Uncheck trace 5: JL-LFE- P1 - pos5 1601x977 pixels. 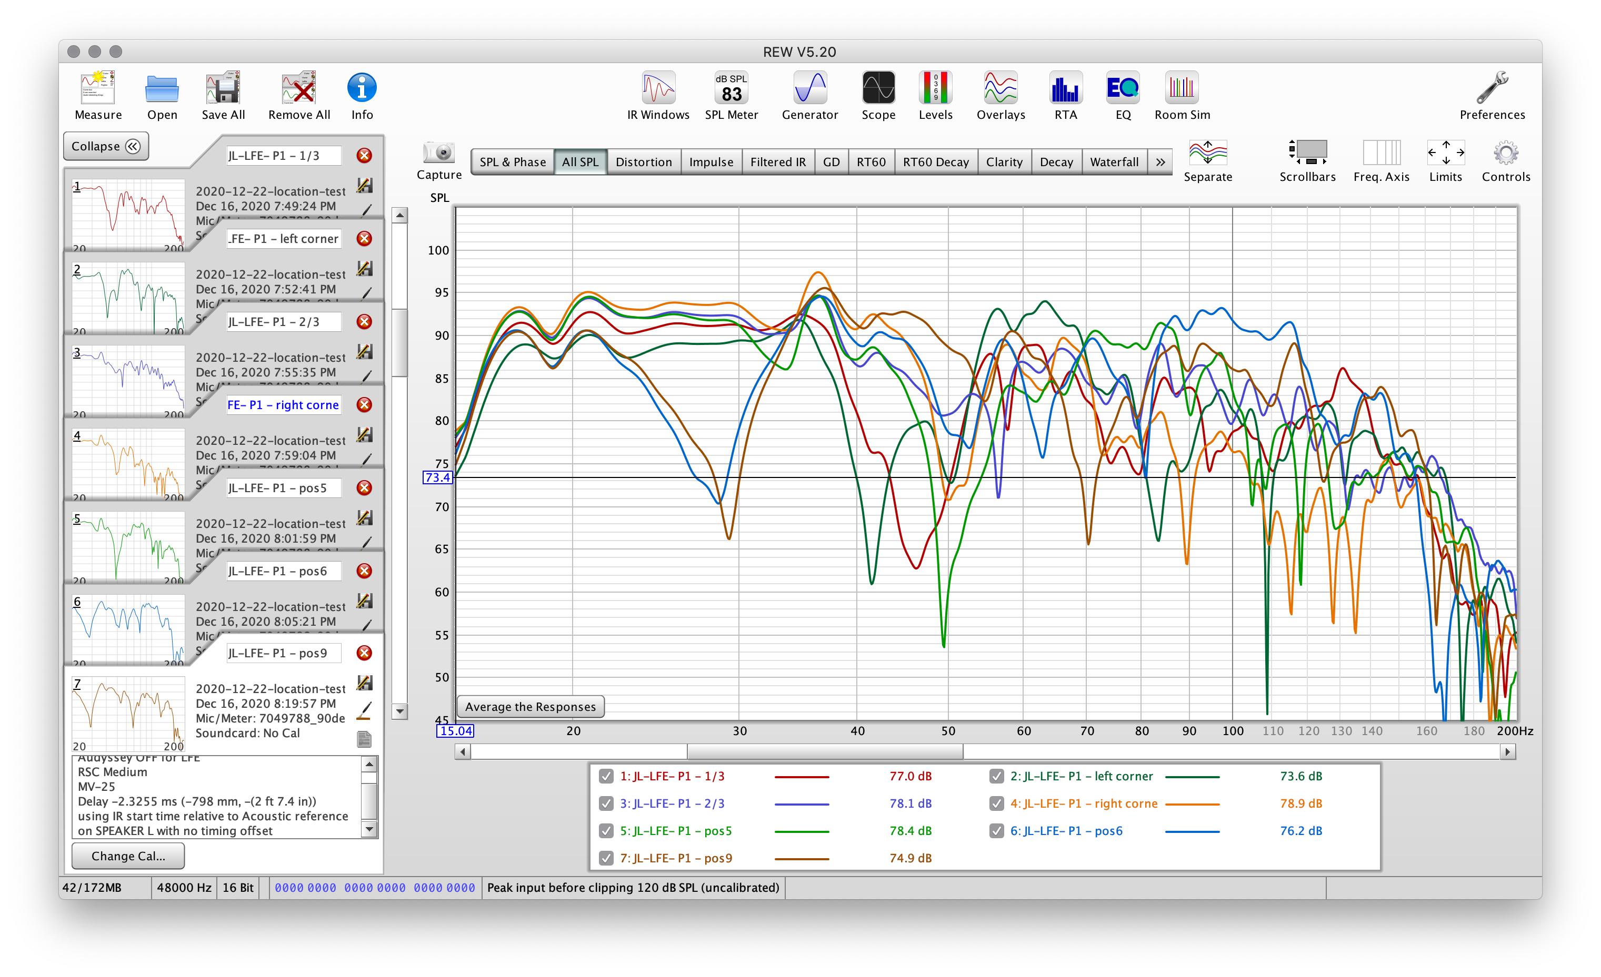tap(606, 831)
